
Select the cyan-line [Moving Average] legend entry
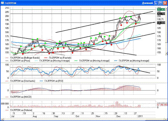pyautogui.click(x=52, y=61)
